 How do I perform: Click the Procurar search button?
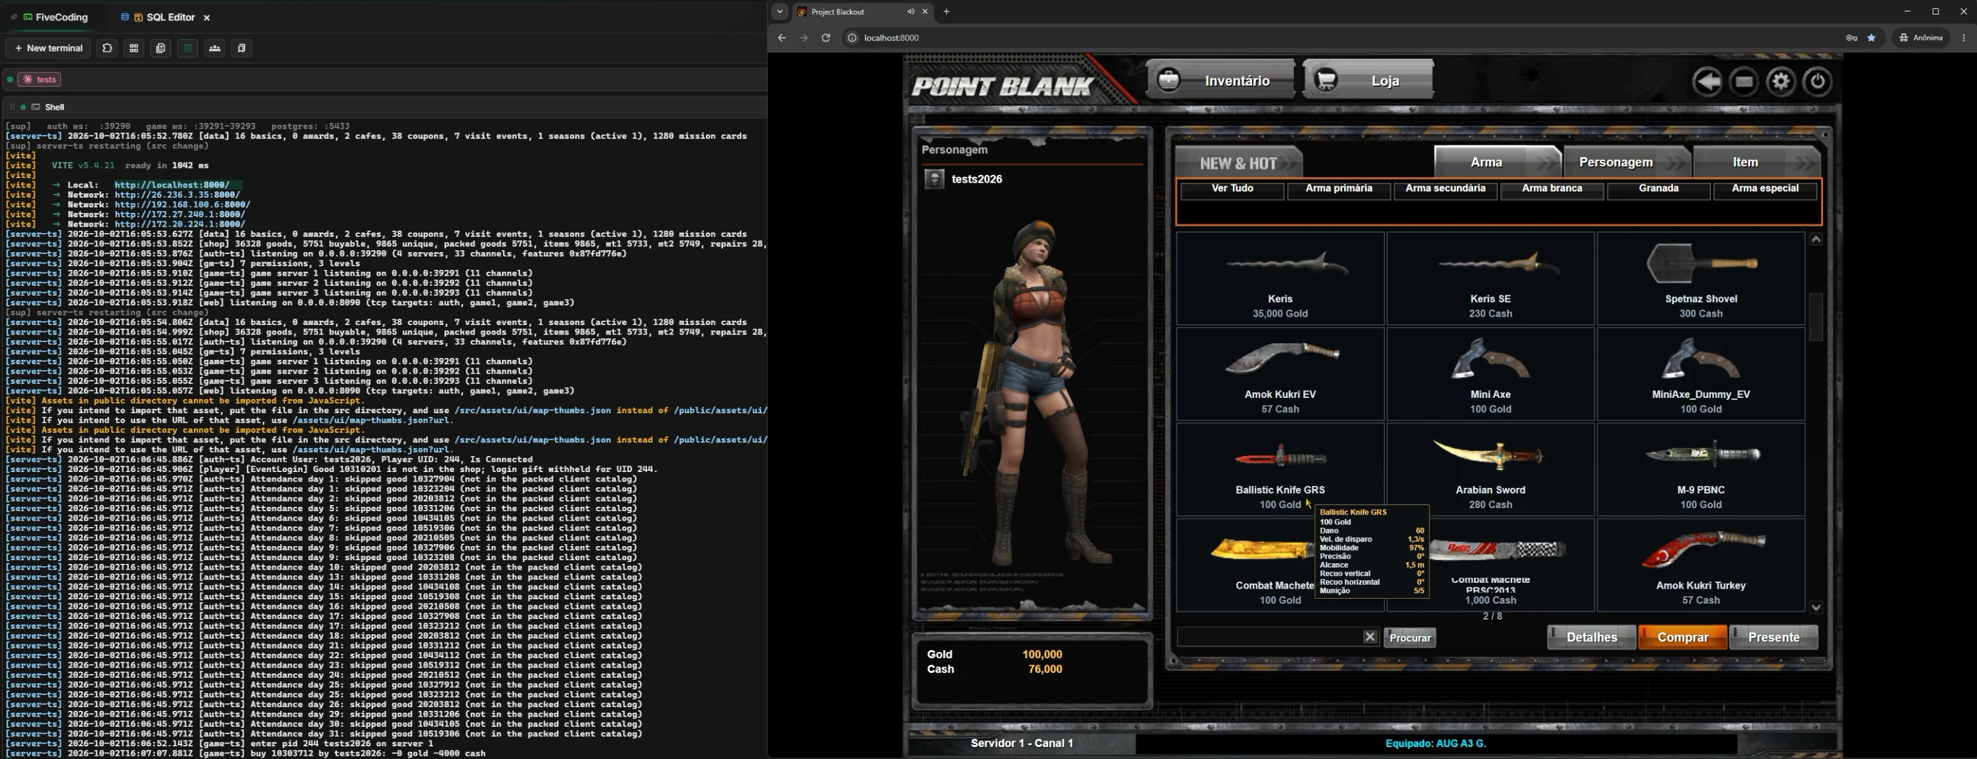click(1410, 638)
